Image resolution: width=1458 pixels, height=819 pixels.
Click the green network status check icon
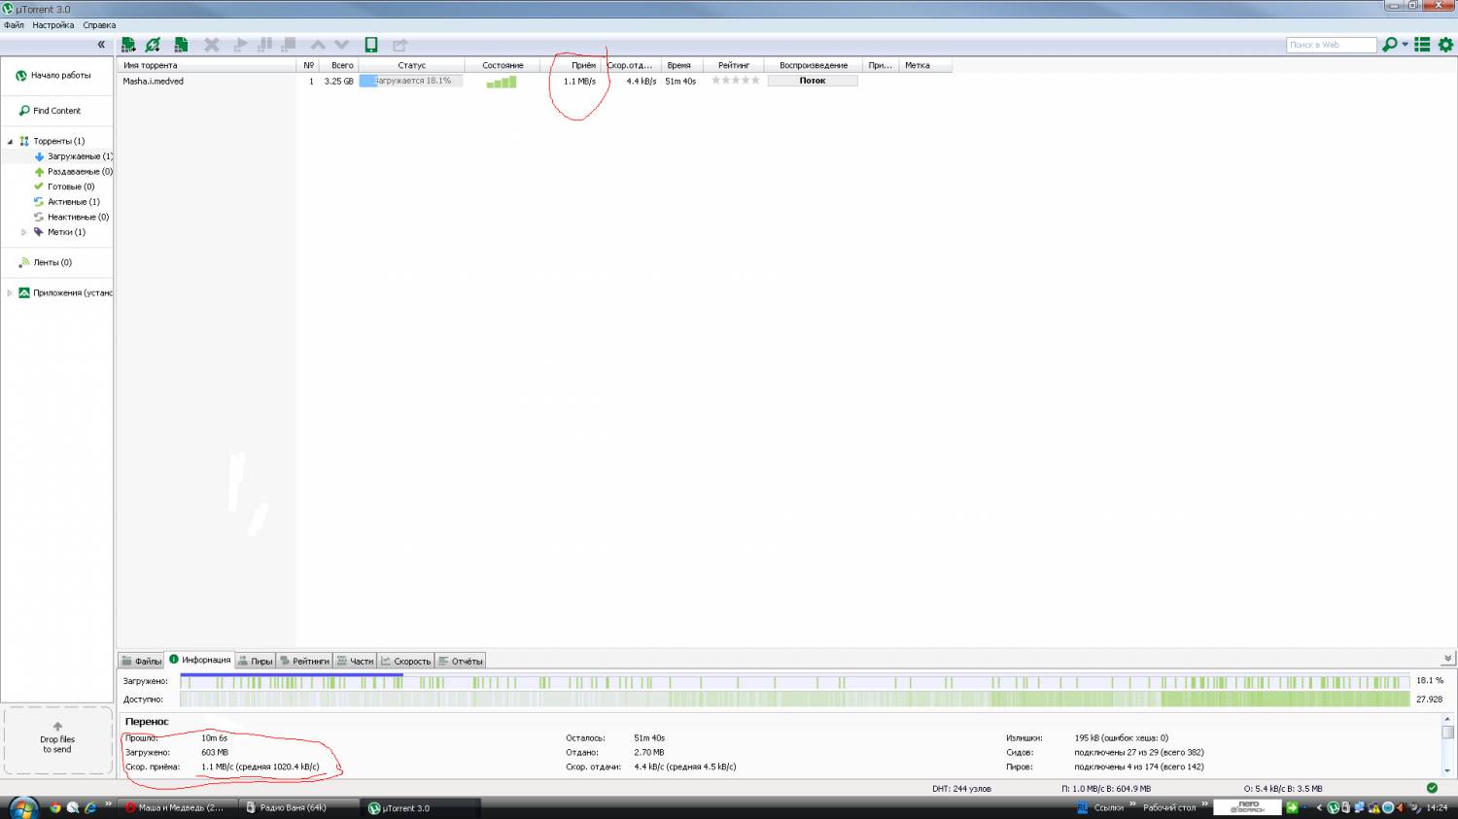(1432, 788)
